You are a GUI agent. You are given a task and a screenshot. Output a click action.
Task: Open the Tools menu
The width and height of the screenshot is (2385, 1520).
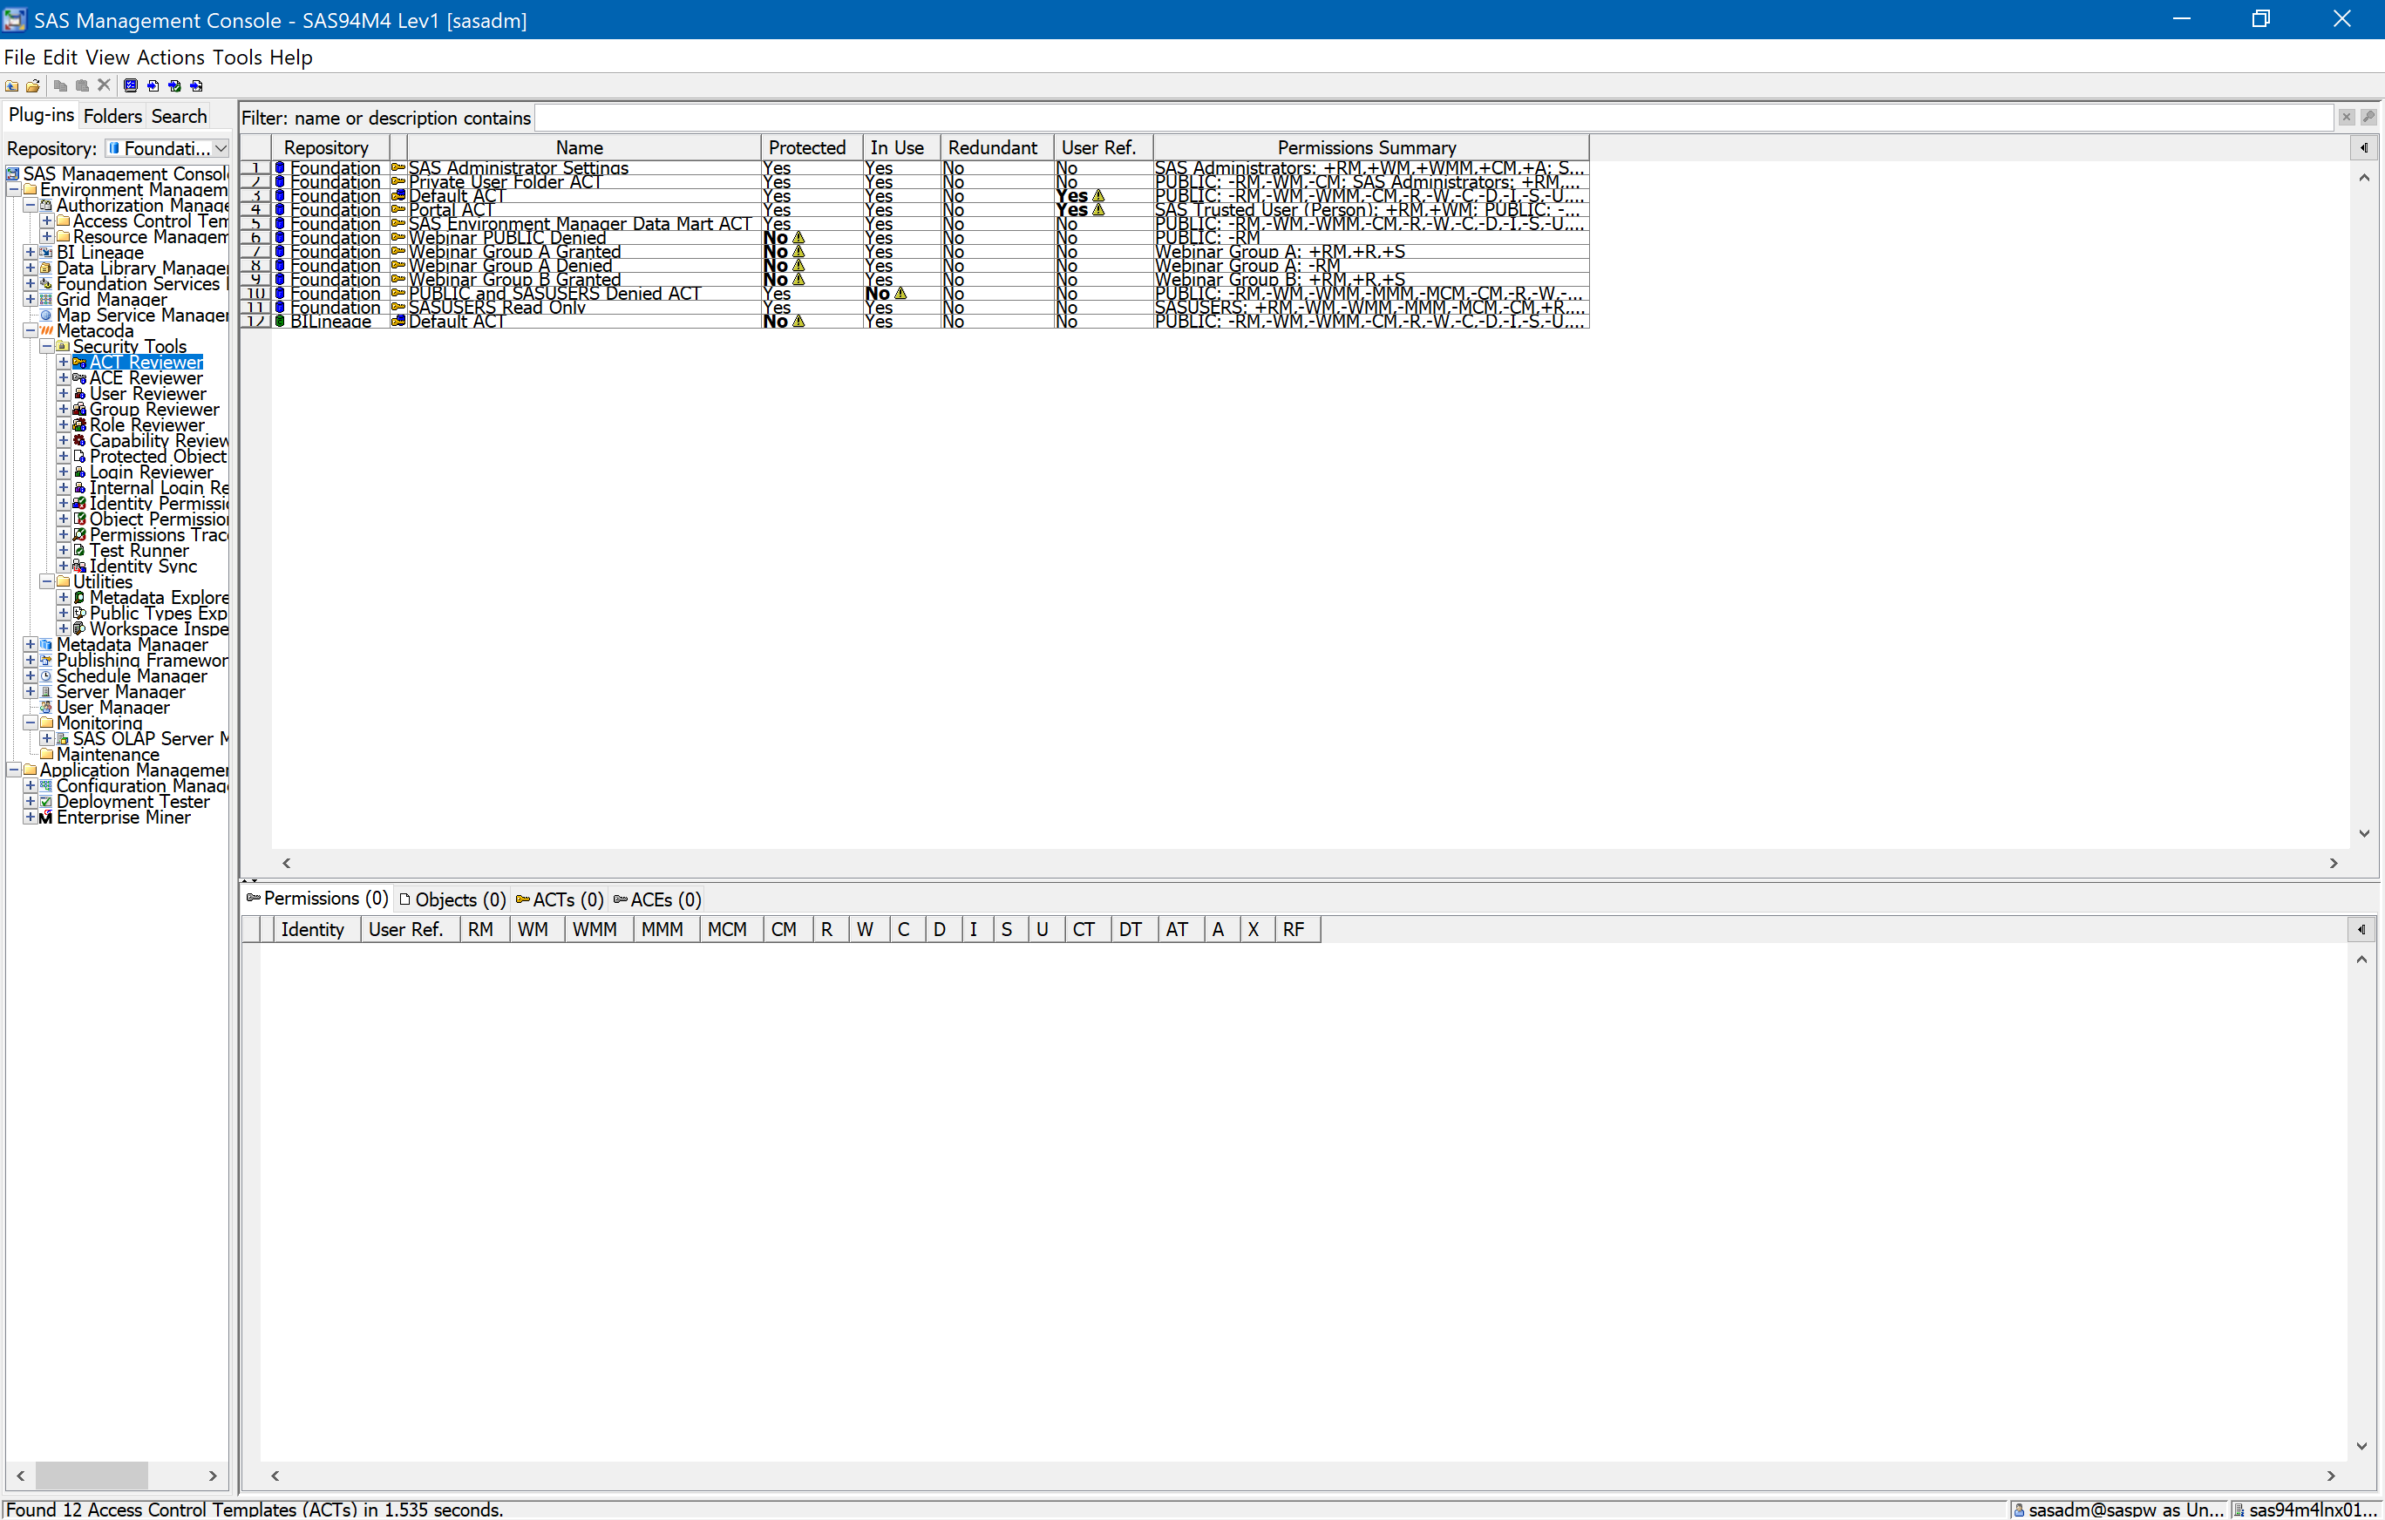[x=238, y=58]
